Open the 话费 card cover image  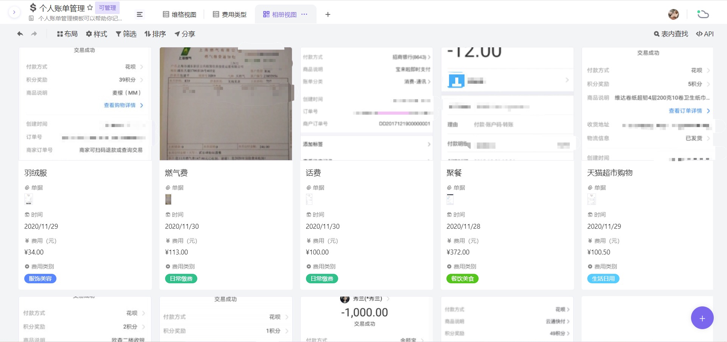point(367,104)
